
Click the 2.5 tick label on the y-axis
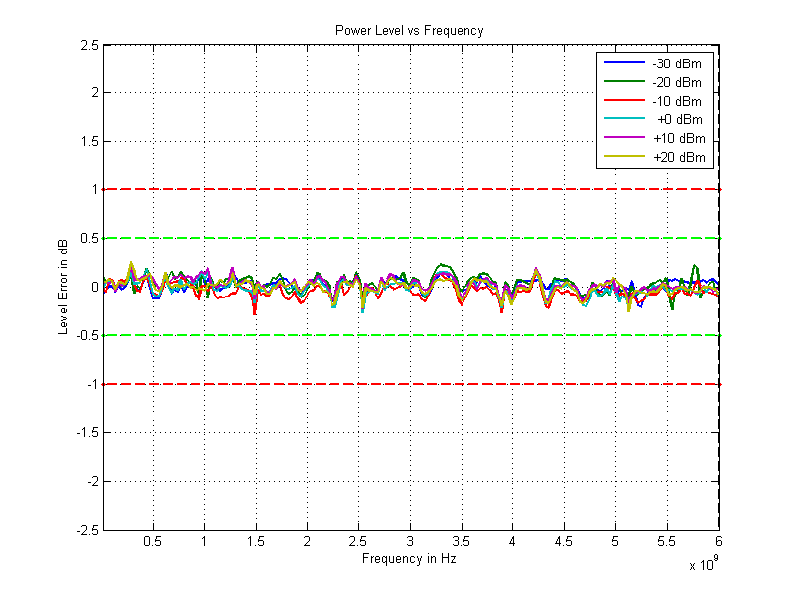88,46
